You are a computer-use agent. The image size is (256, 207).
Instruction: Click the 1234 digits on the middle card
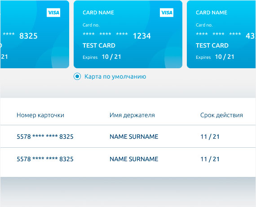coord(142,36)
